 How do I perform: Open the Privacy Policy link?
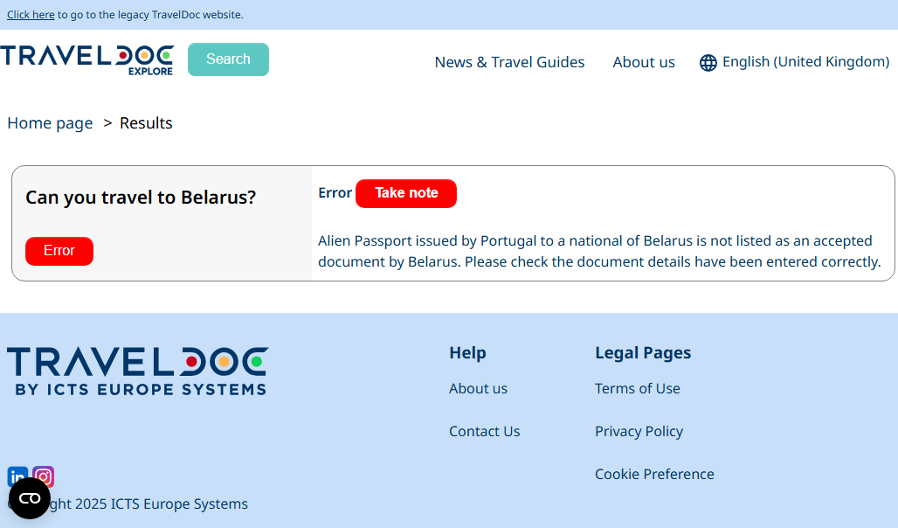pos(639,431)
